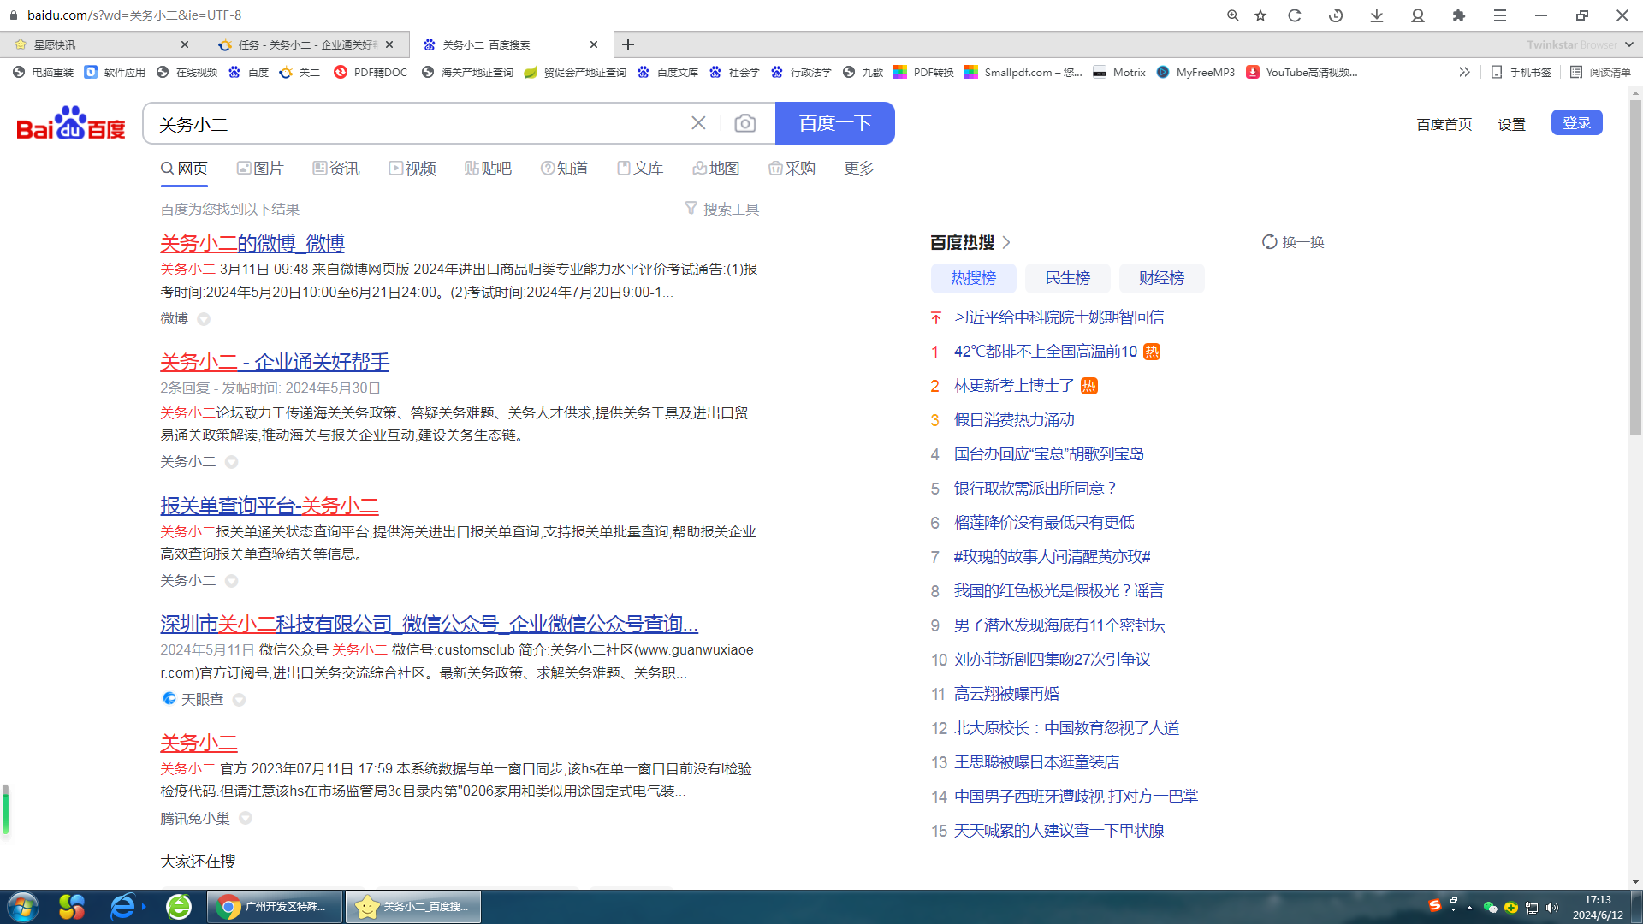Open 阅读清单 reading list
1643x924 pixels.
coord(1600,72)
